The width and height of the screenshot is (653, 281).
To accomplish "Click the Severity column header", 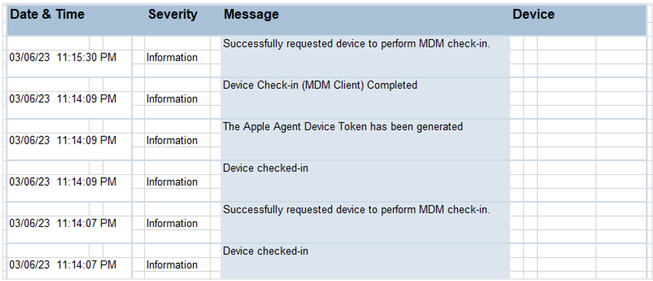I will pos(173,14).
